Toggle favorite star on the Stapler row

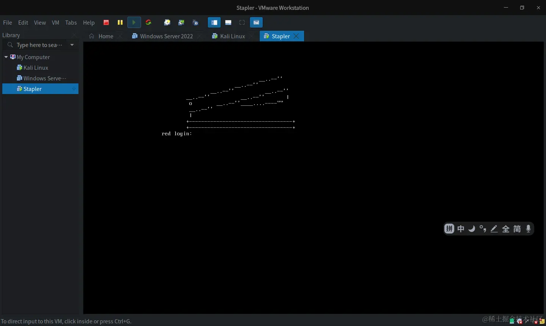pyautogui.click(x=74, y=89)
